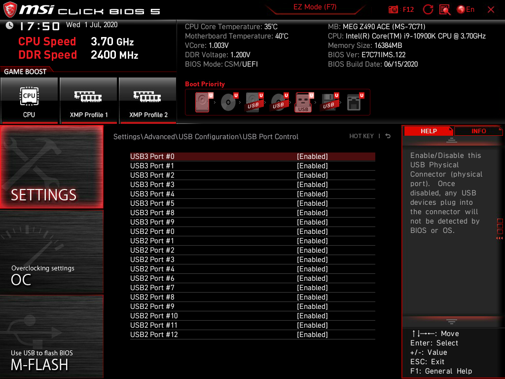Click the En language globe icon
The height and width of the screenshot is (379, 505).
click(x=461, y=9)
